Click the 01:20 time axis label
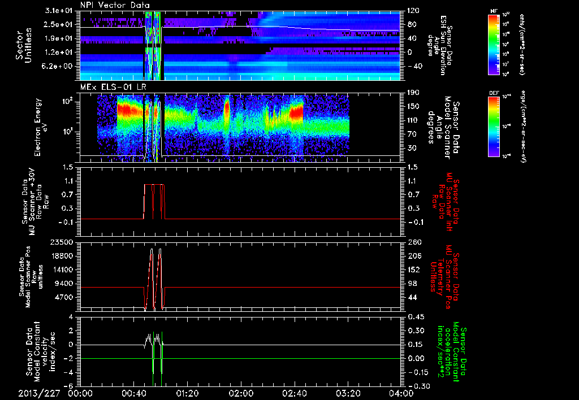Image resolution: width=579 pixels, height=400 pixels. point(187,392)
